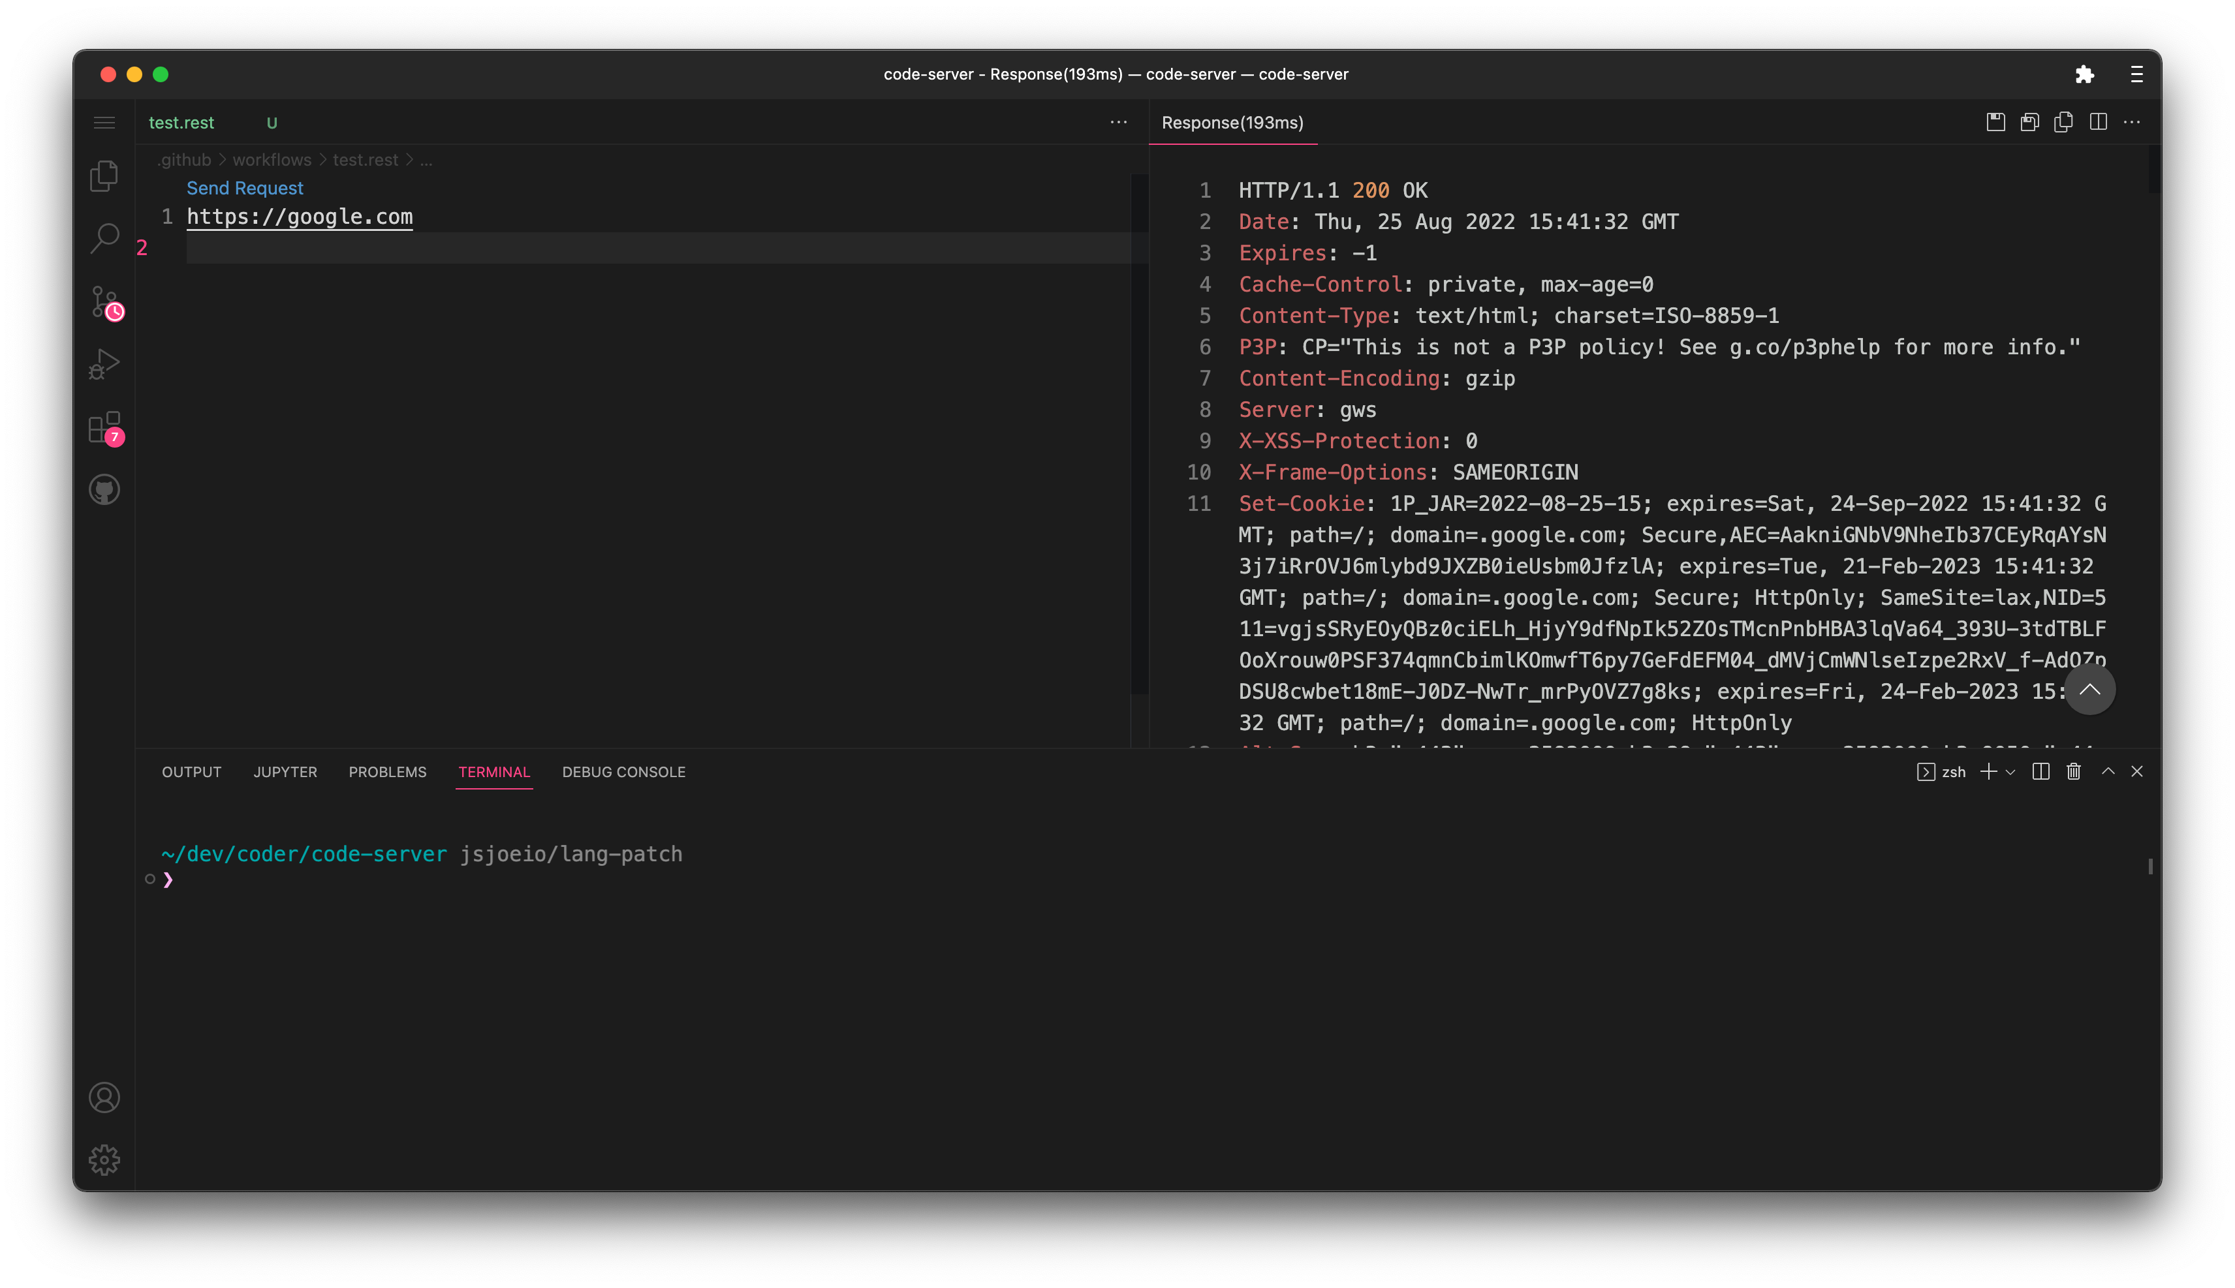
Task: Expand workflows in the breadcrumb path
Action: 272,160
